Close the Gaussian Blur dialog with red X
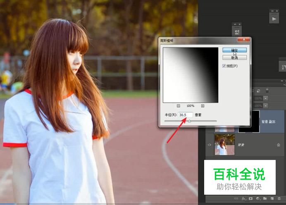The width and height of the screenshot is (286, 205). 244,39
